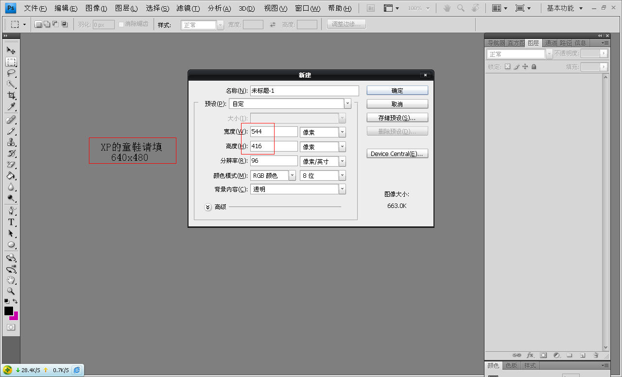622x377 pixels.
Task: Select the Rectangular Marquee tool
Action: click(x=11, y=62)
